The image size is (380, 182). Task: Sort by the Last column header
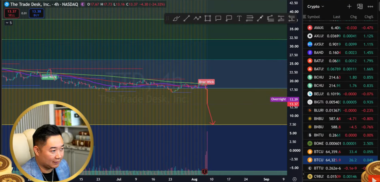tap(337, 17)
